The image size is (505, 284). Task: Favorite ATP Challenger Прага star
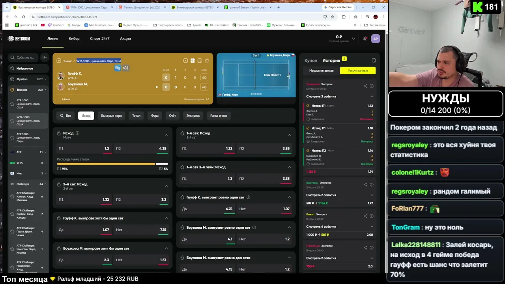(12, 232)
